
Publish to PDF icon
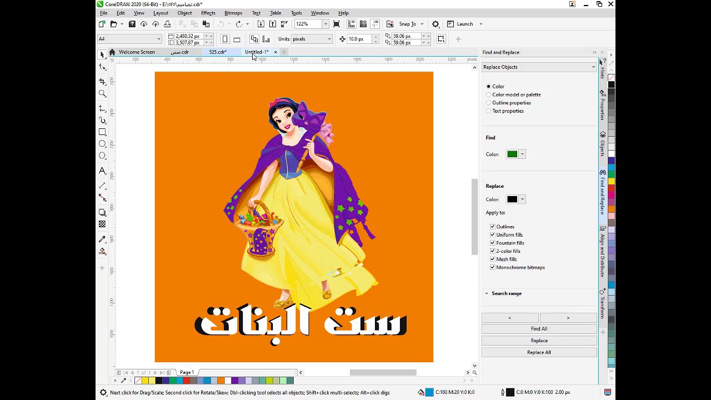click(x=284, y=24)
